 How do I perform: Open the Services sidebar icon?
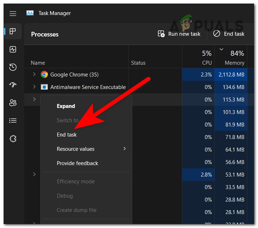(x=13, y=139)
